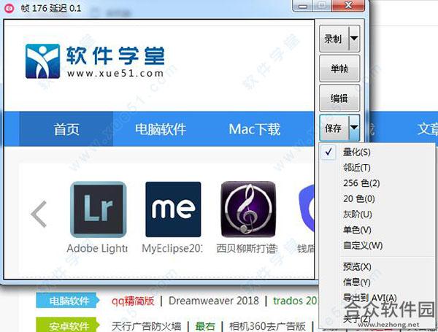438x332 pixels.
Task: Click the MyEclipse20 caption text
Action: 172,249
